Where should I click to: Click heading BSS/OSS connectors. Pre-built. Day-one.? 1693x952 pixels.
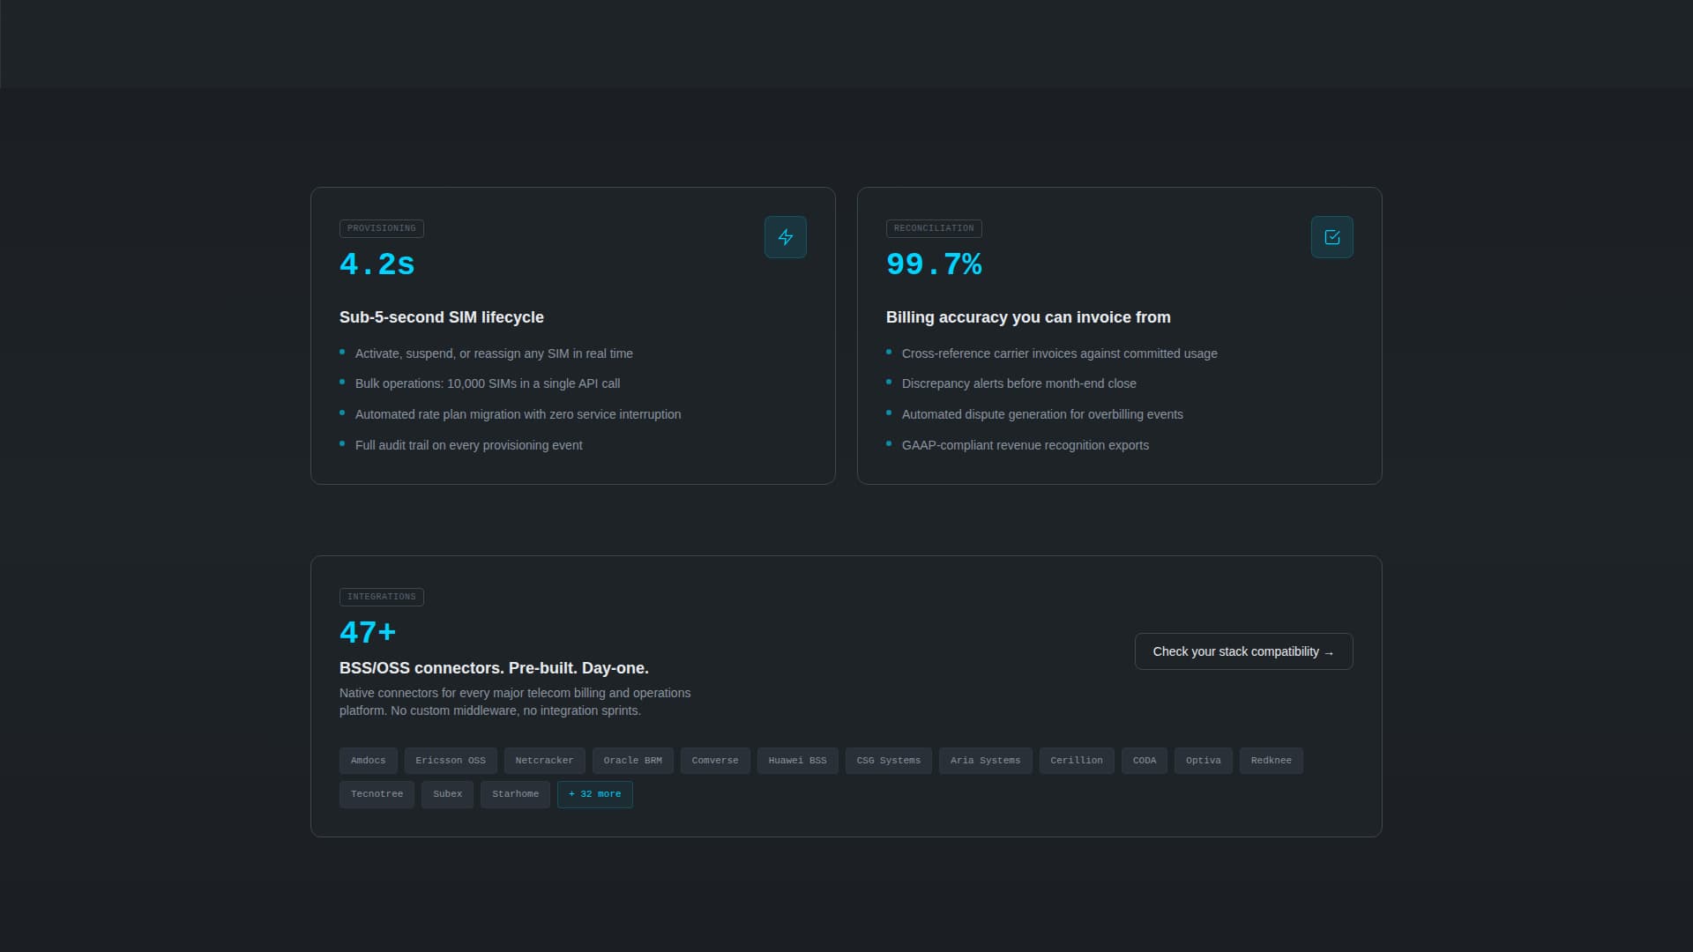click(x=494, y=668)
